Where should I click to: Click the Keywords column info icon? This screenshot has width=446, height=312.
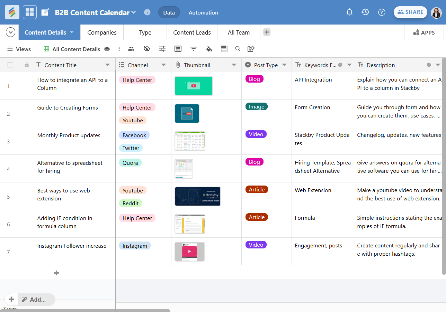click(x=340, y=65)
